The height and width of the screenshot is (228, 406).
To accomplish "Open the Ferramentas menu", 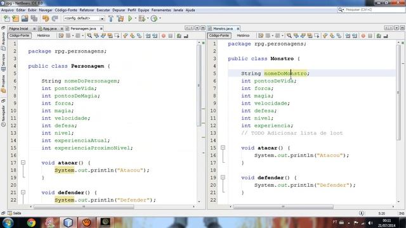I will (161, 10).
